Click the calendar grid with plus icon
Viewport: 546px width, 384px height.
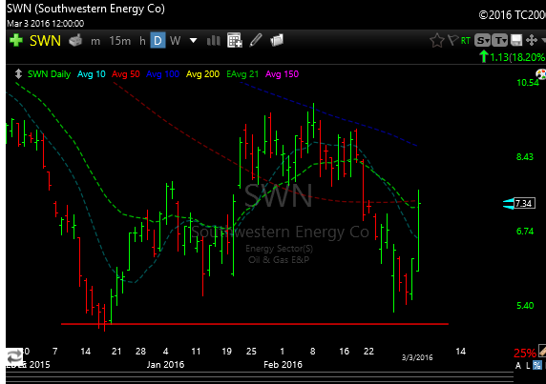coord(235,40)
